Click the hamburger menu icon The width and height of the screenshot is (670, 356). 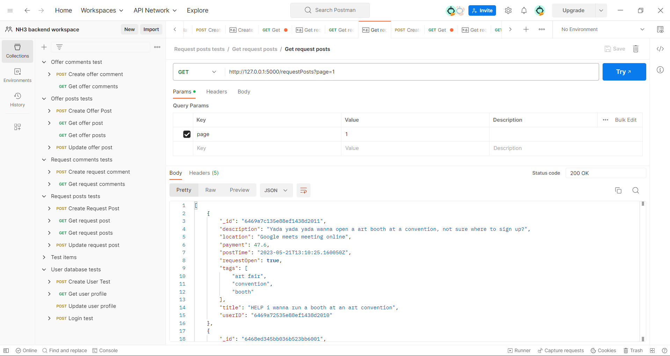[10, 10]
